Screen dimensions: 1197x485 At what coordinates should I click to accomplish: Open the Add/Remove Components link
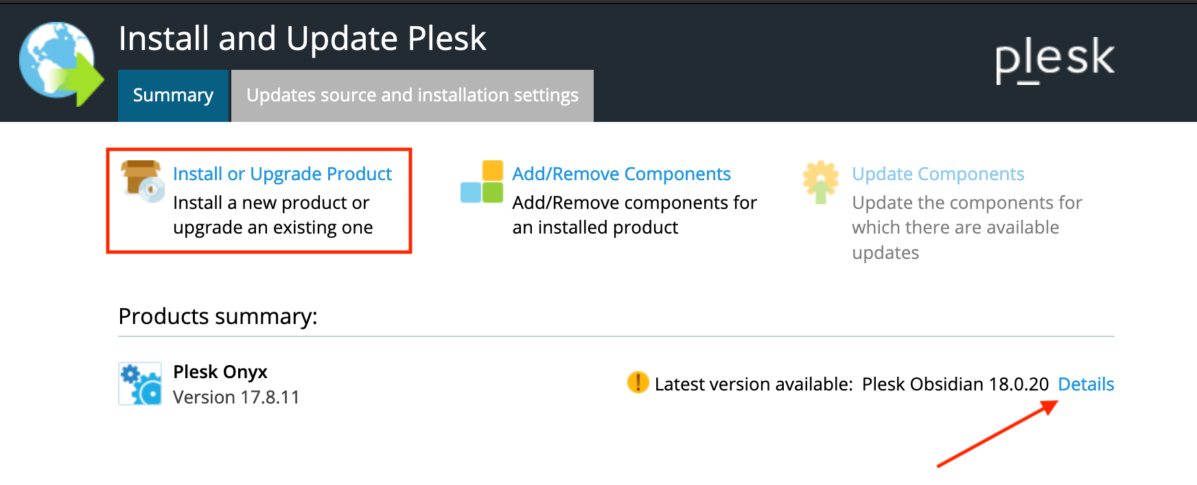621,174
